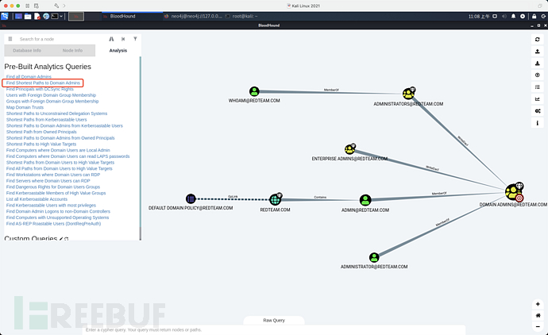This screenshot has height=335, width=548.
Task: Toggle the hamburger menu to collapse the panel
Action: pyautogui.click(x=10, y=39)
